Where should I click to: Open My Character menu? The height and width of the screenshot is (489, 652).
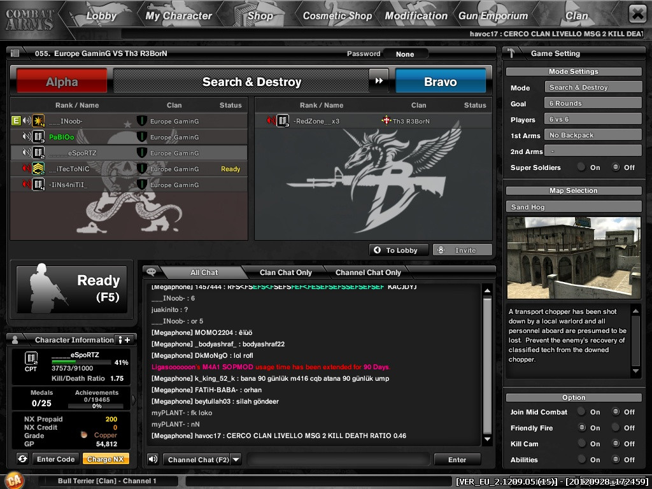[179, 16]
